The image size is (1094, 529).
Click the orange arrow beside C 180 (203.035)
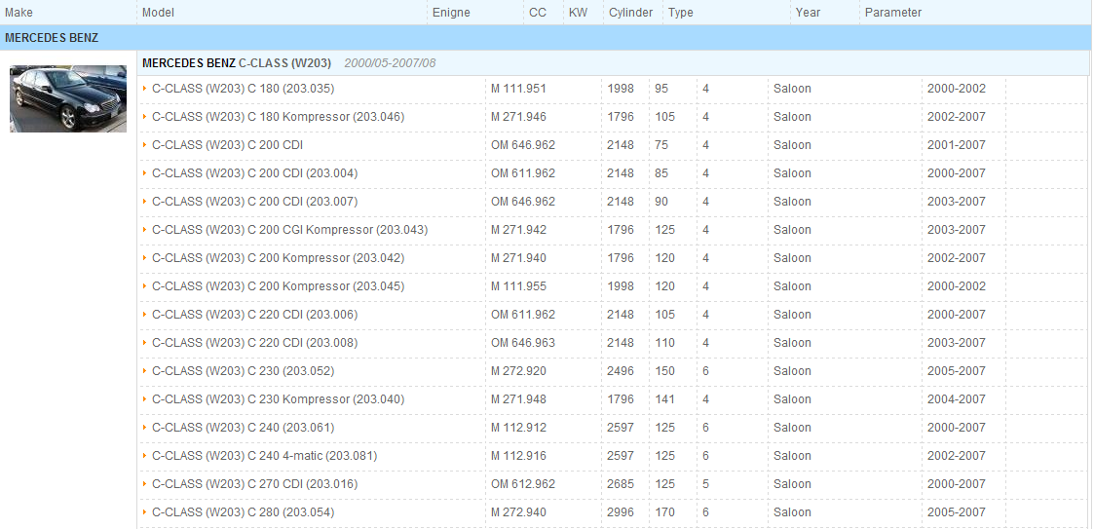coord(144,89)
